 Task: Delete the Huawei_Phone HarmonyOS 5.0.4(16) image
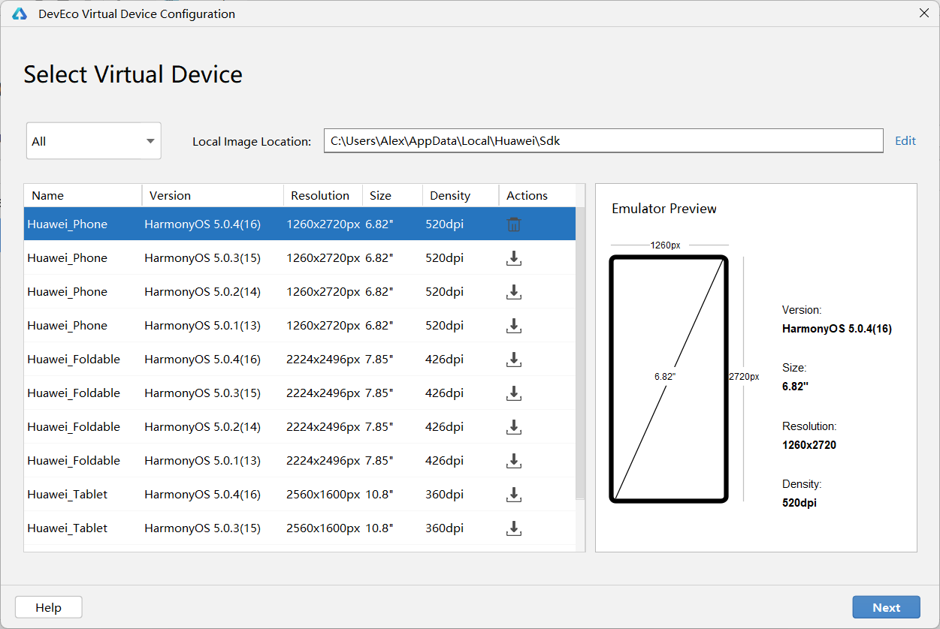click(514, 224)
